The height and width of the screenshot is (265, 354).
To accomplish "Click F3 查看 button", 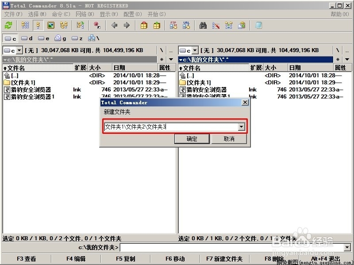I will point(26,259).
